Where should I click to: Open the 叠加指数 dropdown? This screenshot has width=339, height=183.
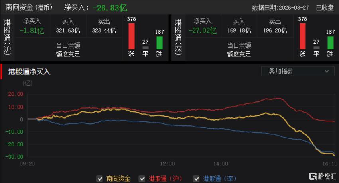click(x=298, y=71)
